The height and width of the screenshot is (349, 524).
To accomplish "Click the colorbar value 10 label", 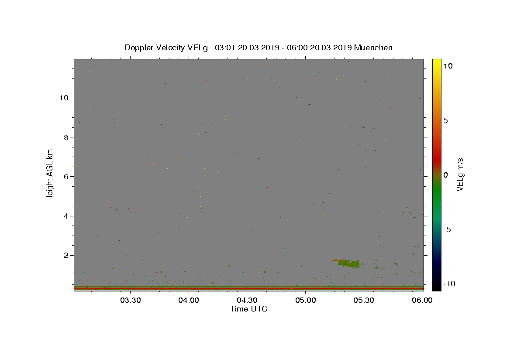I will coord(448,65).
